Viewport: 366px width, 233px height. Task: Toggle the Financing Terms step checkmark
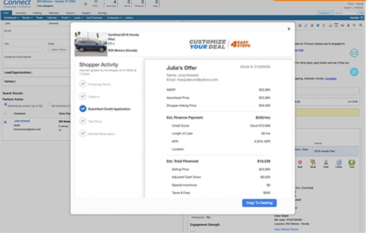[x=83, y=84]
